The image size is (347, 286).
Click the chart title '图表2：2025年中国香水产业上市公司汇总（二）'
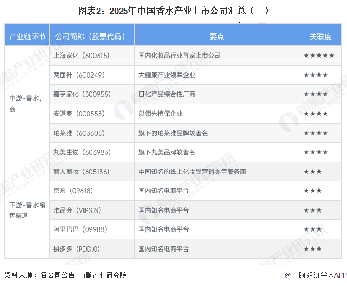[173, 11]
